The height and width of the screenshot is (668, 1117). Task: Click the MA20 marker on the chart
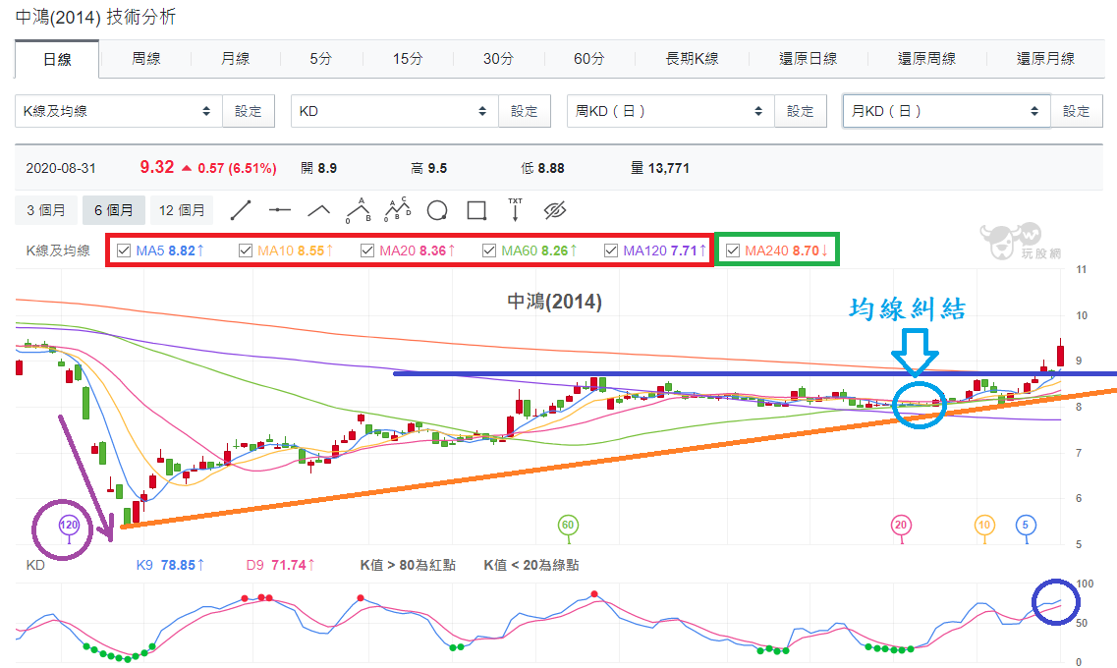(x=901, y=526)
